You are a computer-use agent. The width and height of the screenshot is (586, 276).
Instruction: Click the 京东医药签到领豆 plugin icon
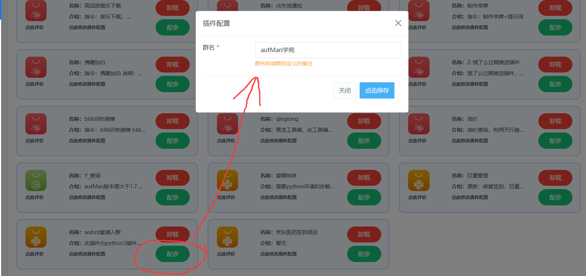pos(228,237)
